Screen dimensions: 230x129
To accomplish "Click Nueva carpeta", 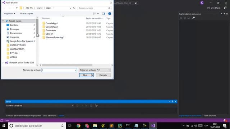I will pyautogui.click(x=27, y=14).
